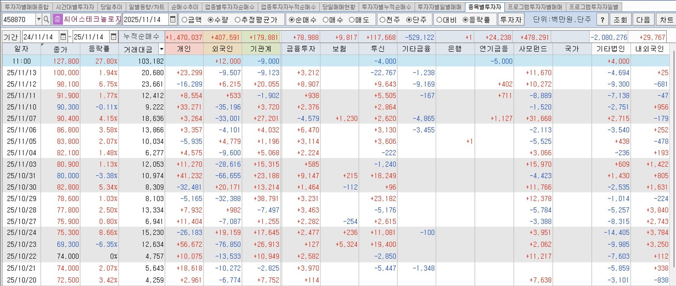Viewport: 676px width, 286px height.
Task: Open calendar for the 2025/11/14 date field
Action: [173, 20]
